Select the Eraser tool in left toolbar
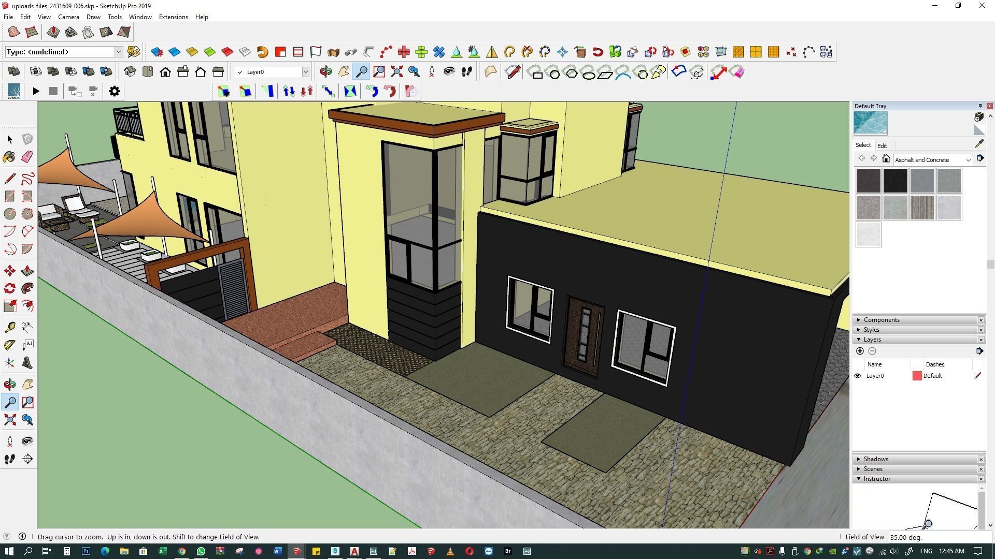The width and height of the screenshot is (995, 559). coord(27,157)
